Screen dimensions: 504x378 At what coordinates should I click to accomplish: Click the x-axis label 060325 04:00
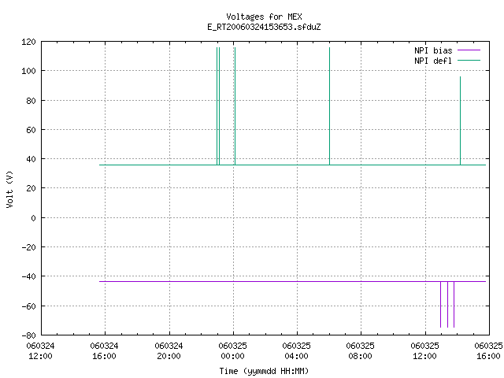click(x=296, y=351)
